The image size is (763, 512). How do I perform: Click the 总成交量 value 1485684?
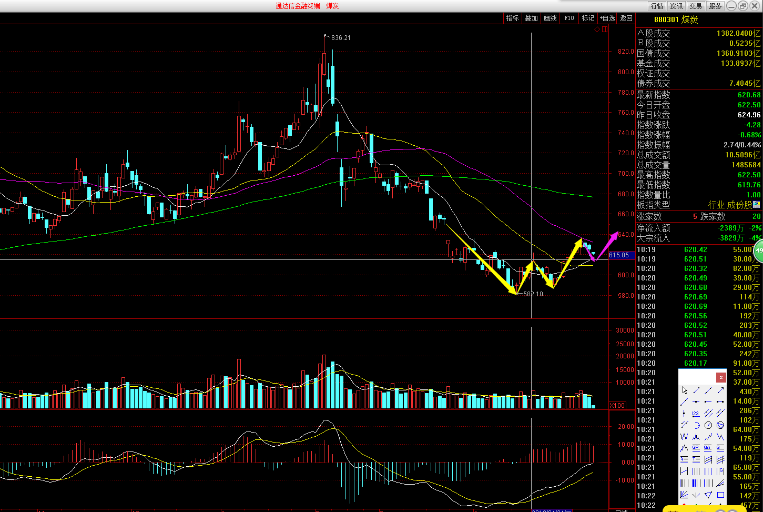746,165
